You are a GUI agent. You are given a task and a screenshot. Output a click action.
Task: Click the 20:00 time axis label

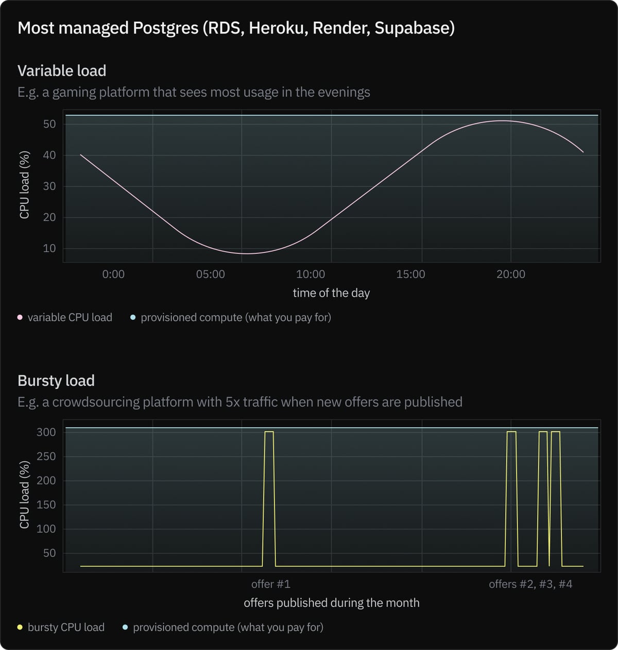pyautogui.click(x=511, y=275)
